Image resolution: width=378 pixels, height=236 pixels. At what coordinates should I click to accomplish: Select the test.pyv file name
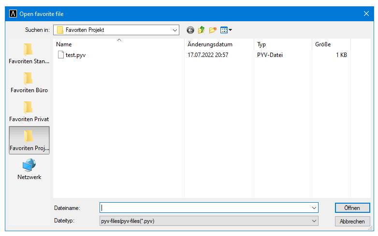[75, 55]
